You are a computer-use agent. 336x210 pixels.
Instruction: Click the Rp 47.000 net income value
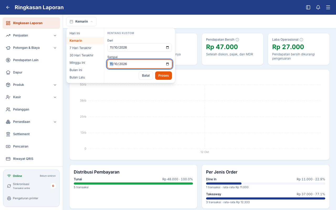222,47
